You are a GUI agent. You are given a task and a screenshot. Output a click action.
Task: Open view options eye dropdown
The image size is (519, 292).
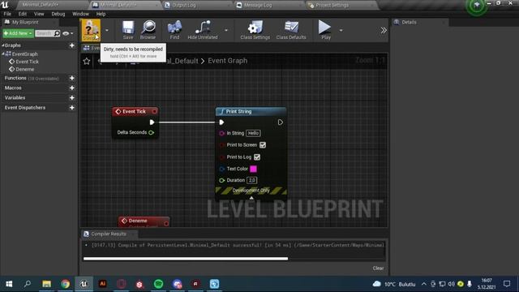click(x=67, y=33)
